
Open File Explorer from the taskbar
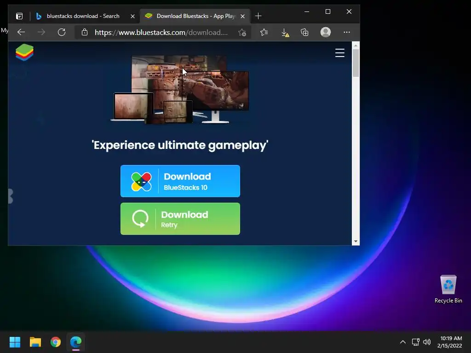[35, 342]
